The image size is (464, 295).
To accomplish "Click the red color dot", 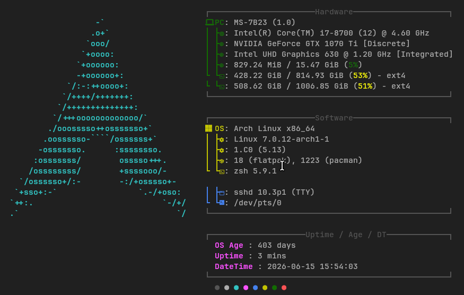I will point(284,288).
